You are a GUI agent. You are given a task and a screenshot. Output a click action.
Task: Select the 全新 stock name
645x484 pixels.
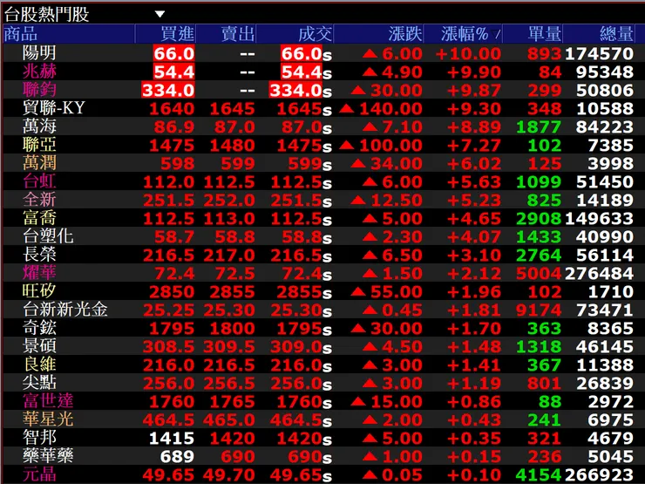(39, 200)
